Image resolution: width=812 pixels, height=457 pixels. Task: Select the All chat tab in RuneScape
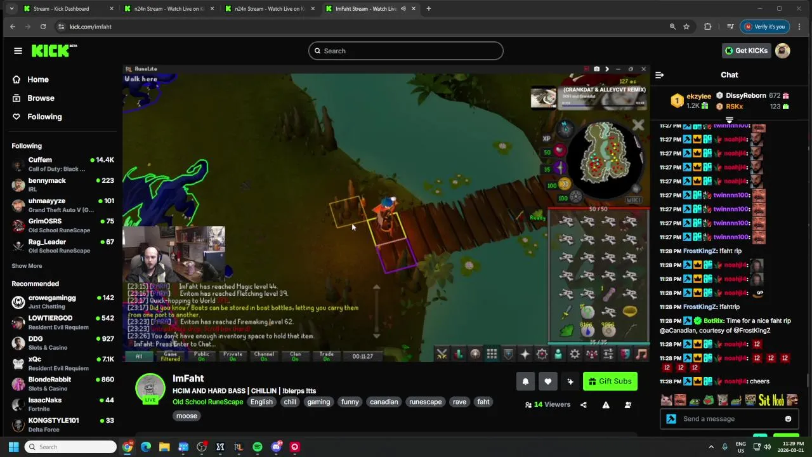point(139,356)
